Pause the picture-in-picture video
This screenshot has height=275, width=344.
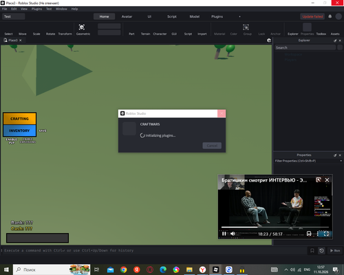click(x=224, y=234)
